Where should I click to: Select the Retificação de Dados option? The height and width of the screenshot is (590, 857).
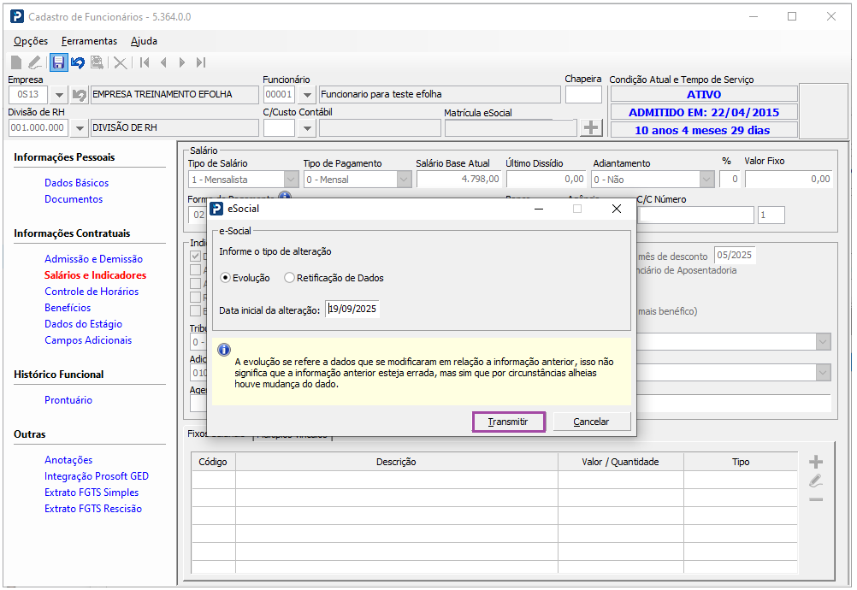coord(290,278)
